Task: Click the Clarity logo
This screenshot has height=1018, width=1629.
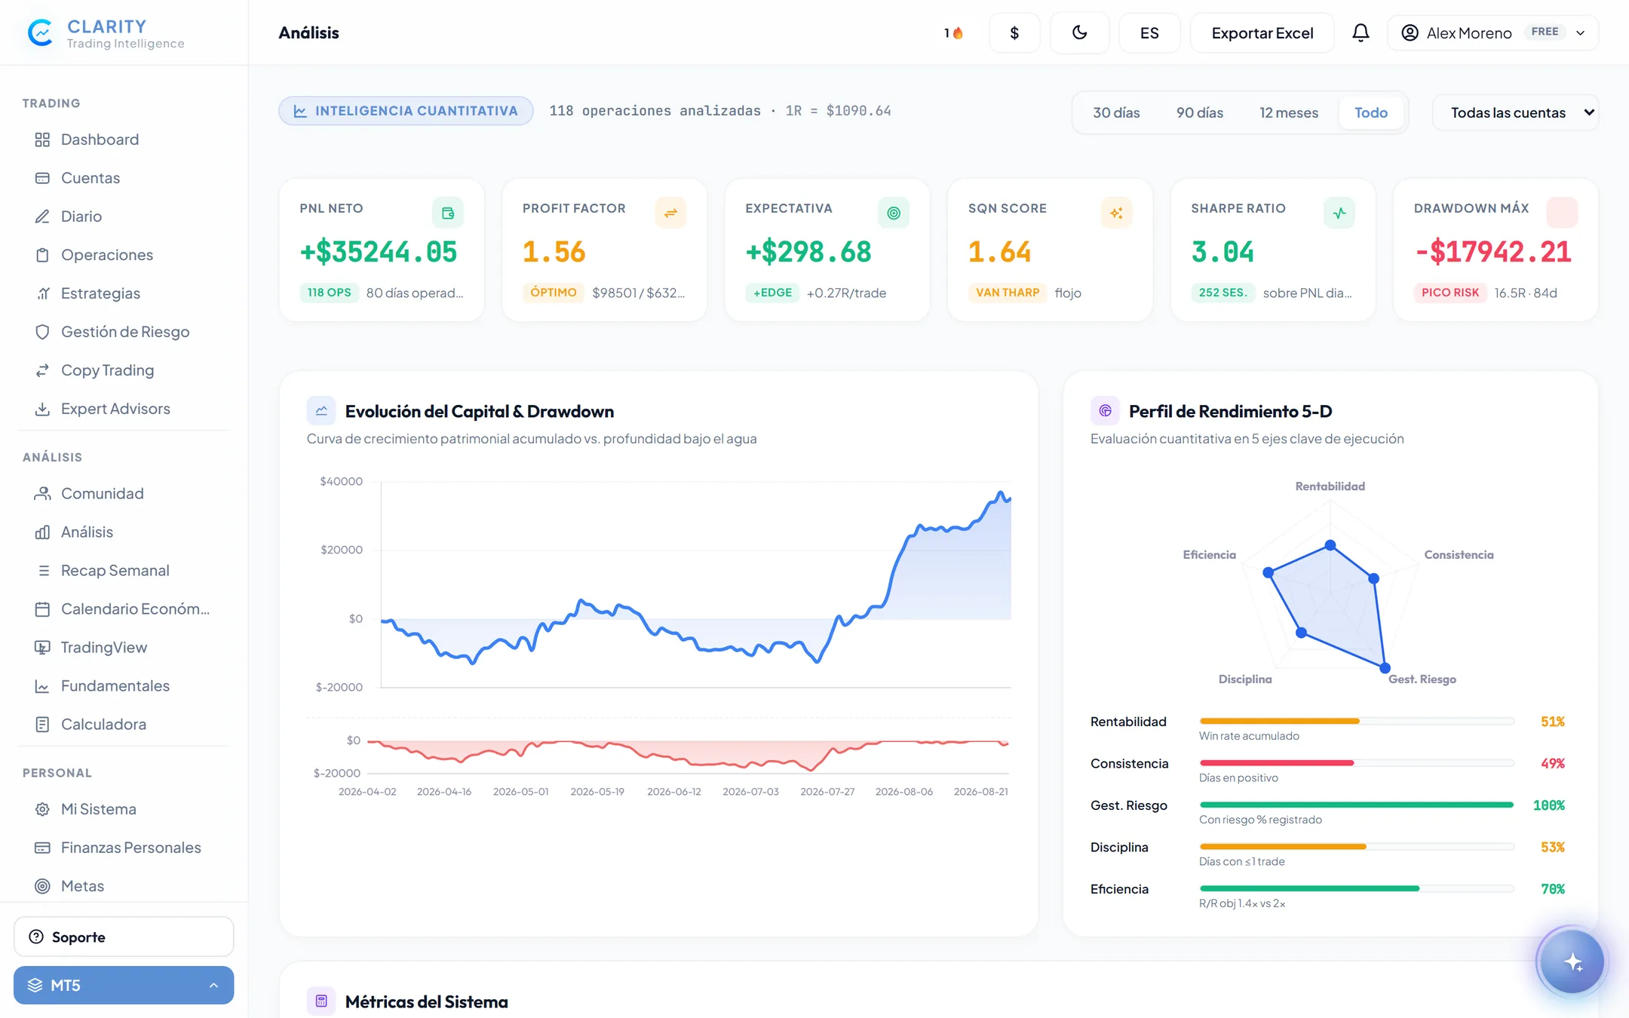Action: click(106, 33)
